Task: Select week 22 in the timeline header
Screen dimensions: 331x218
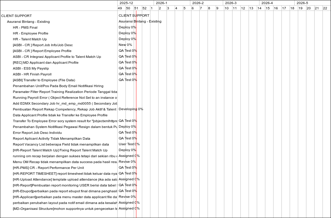Action: tap(325, 8)
